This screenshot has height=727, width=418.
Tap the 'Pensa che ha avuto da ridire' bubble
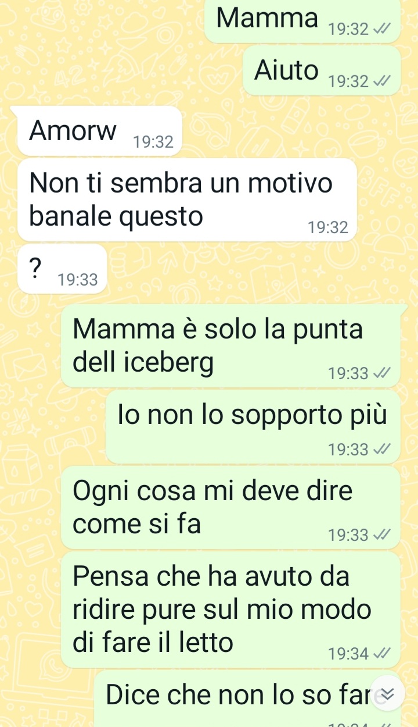pyautogui.click(x=230, y=610)
